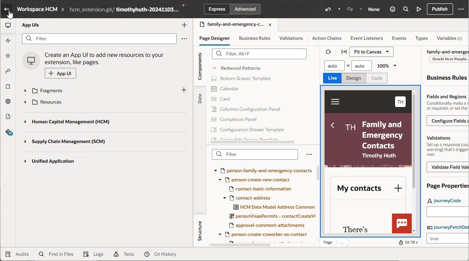Click the + App UI button
Screen dimensions: 469x261
tap(60, 74)
